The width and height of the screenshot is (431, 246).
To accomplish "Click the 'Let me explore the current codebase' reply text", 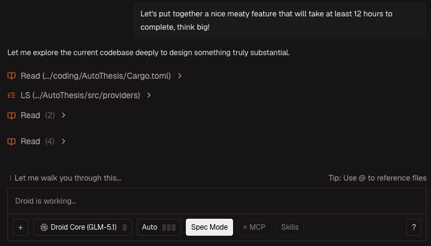I will click(148, 53).
